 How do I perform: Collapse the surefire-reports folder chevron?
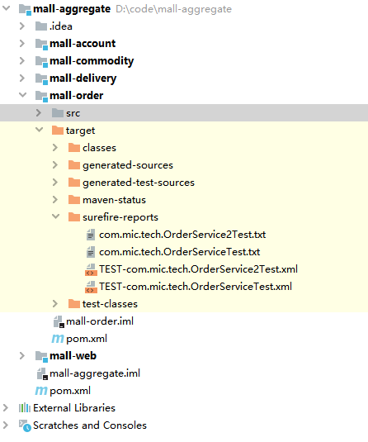pos(56,216)
